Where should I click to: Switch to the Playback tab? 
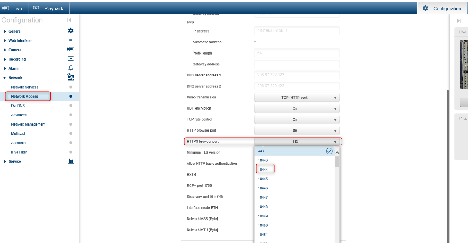48,8
